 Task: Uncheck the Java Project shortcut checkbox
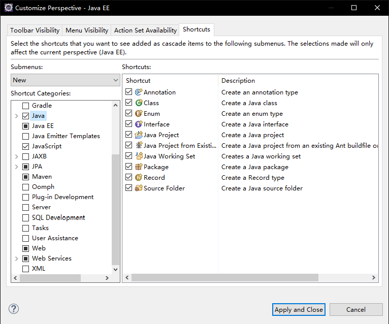click(x=129, y=135)
